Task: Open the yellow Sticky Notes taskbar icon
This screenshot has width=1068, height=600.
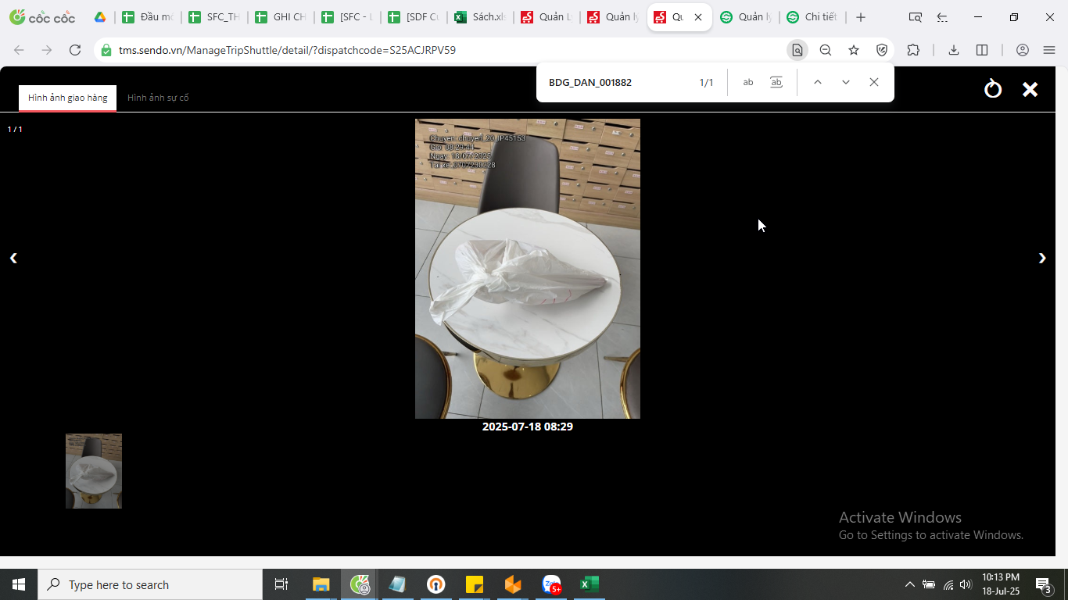Action: (x=474, y=584)
